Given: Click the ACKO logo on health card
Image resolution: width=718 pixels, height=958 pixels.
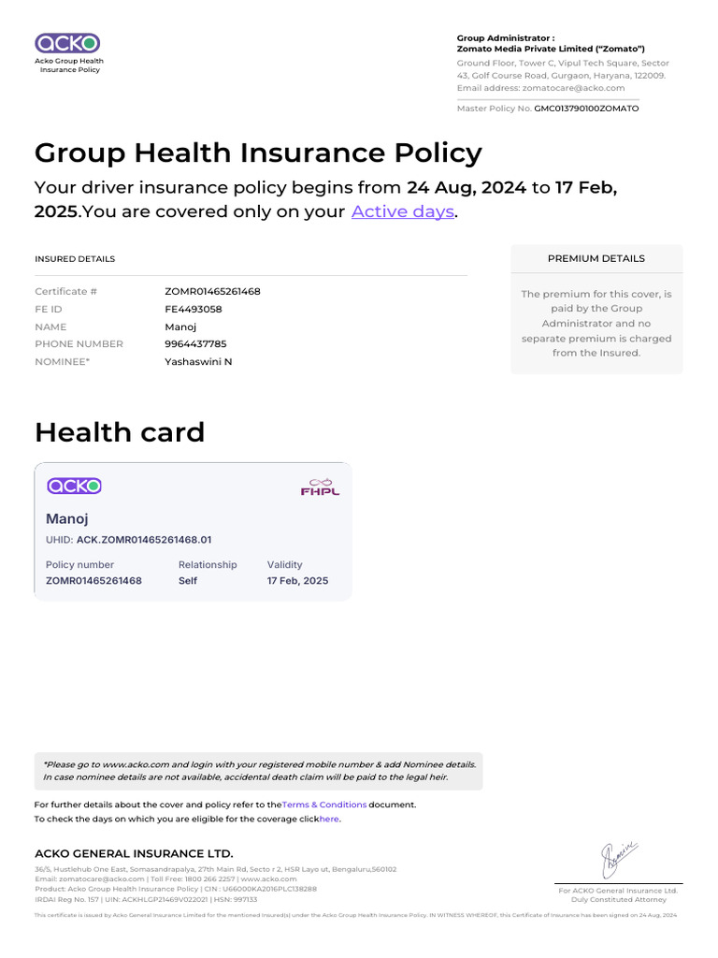Looking at the screenshot, I should pos(74,486).
